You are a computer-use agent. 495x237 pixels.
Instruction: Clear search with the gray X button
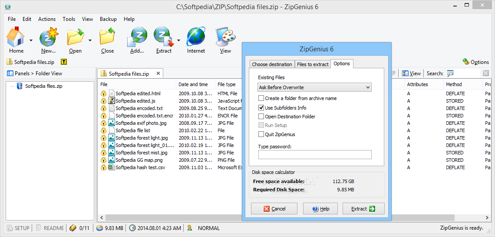tap(486, 73)
